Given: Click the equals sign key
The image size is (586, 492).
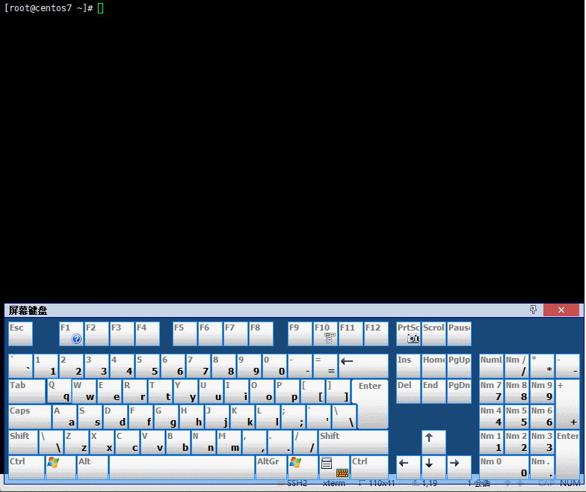Looking at the screenshot, I should pos(325,366).
